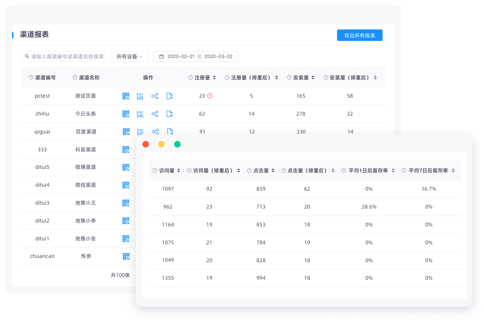484x326 pixels.
Task: Select channel name 测试页面
Action: [x=86, y=96]
